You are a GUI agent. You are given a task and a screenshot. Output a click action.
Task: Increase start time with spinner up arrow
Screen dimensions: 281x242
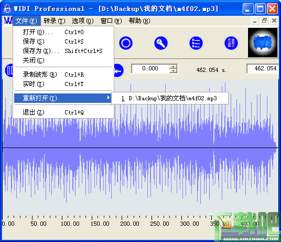click(173, 67)
